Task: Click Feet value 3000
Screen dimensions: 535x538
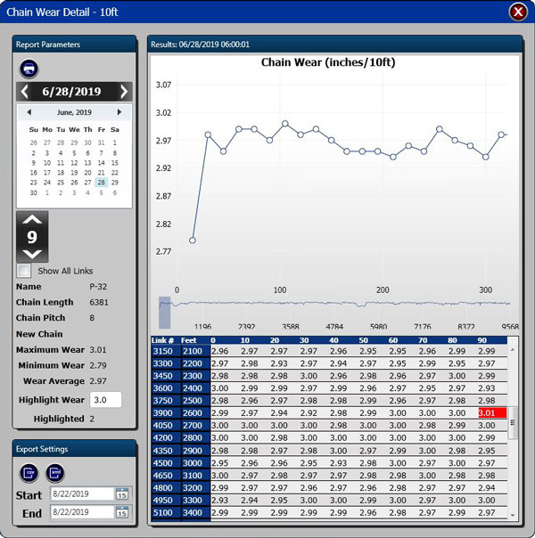Action: point(193,463)
